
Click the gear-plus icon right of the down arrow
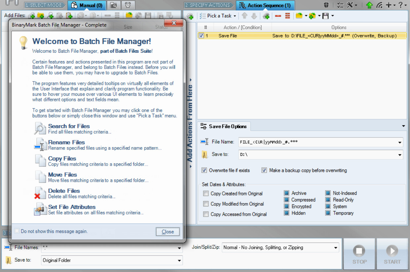point(266,16)
